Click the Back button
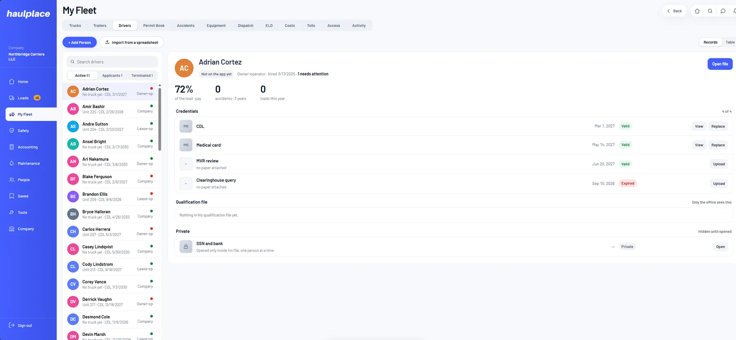736x340 pixels. [674, 11]
